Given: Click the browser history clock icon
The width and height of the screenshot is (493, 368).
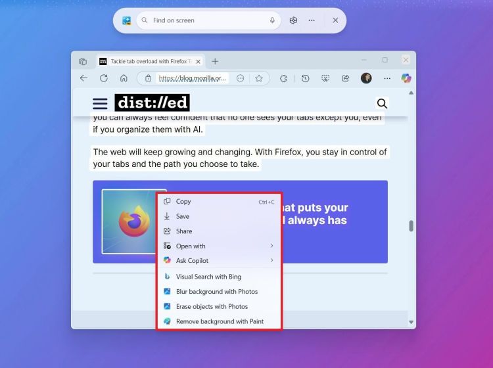Looking at the screenshot, I should point(306,78).
